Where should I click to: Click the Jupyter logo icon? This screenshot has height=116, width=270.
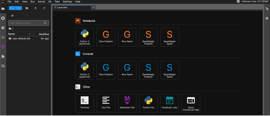click(3, 1)
